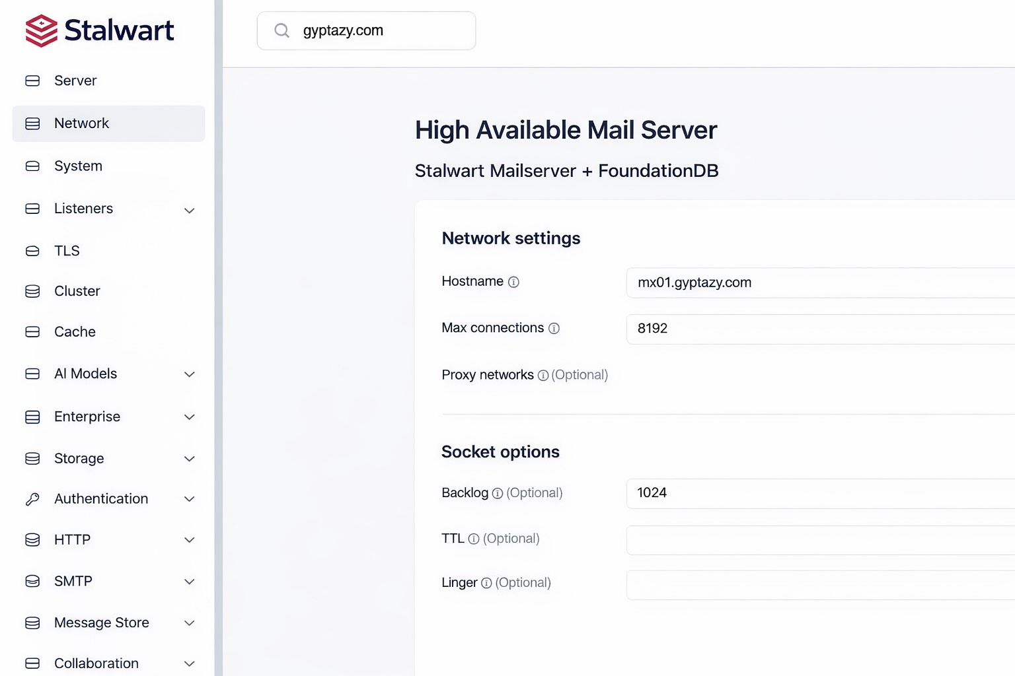Click the Collaboration sidebar icon
1015x676 pixels.
32,663
